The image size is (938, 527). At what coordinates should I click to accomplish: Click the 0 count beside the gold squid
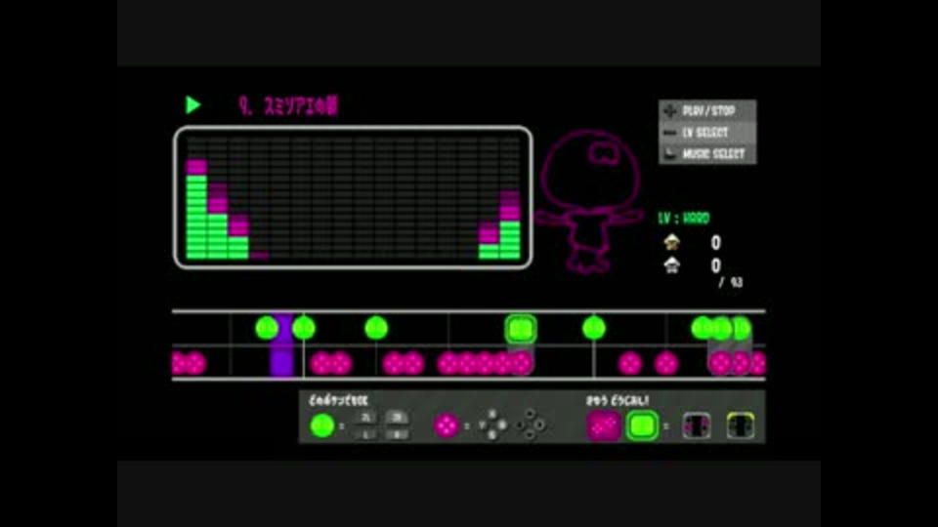715,243
